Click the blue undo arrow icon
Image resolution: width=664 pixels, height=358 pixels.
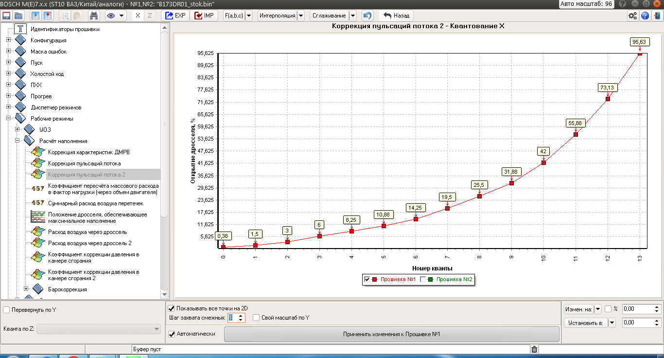(367, 16)
